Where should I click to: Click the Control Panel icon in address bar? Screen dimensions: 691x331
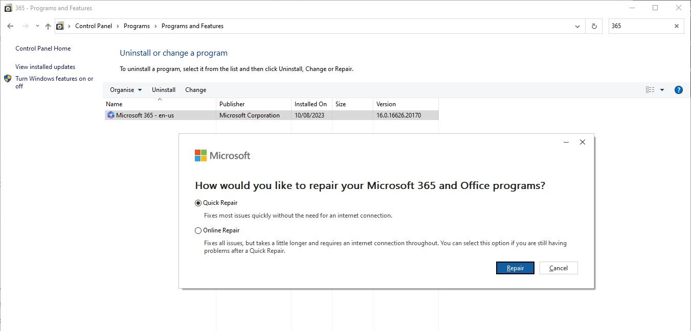coord(60,26)
